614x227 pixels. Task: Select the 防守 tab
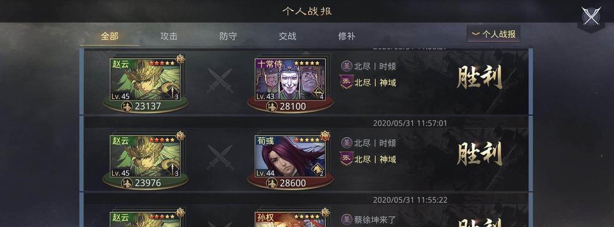tap(228, 36)
